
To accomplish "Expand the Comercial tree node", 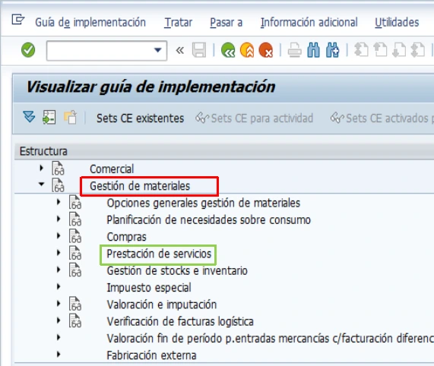I will pyautogui.click(x=42, y=168).
